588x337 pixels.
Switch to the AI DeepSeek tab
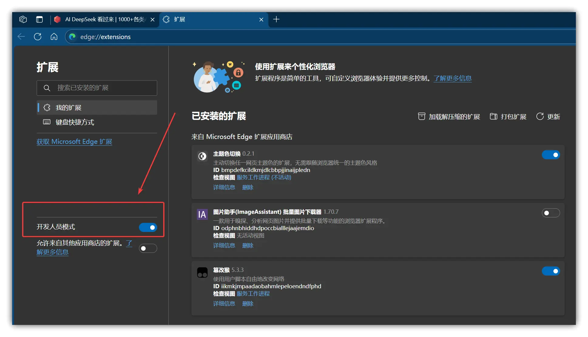tap(105, 19)
